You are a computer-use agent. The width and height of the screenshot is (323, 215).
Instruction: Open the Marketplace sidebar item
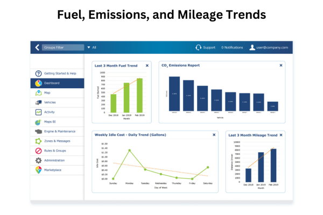click(53, 170)
